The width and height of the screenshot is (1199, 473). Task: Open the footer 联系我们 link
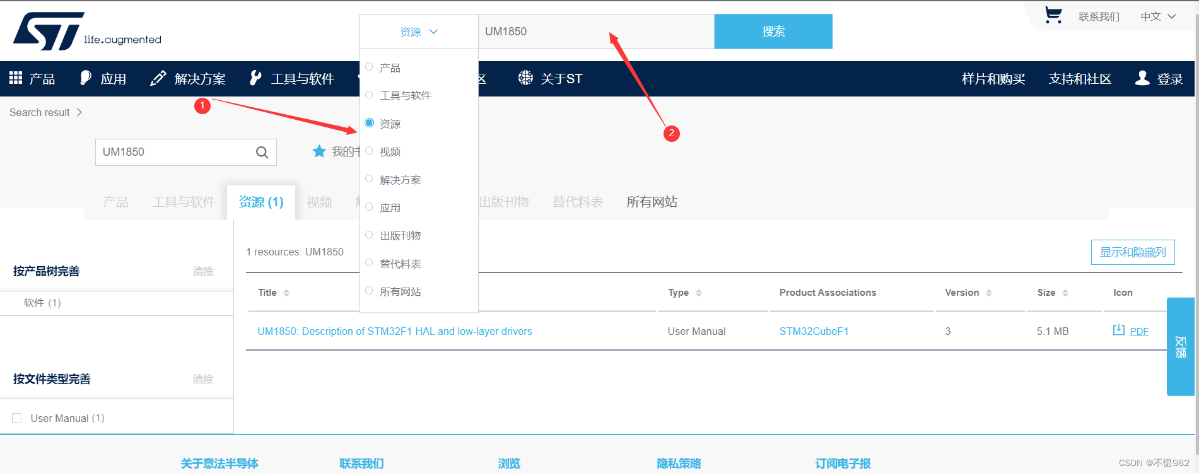click(361, 464)
